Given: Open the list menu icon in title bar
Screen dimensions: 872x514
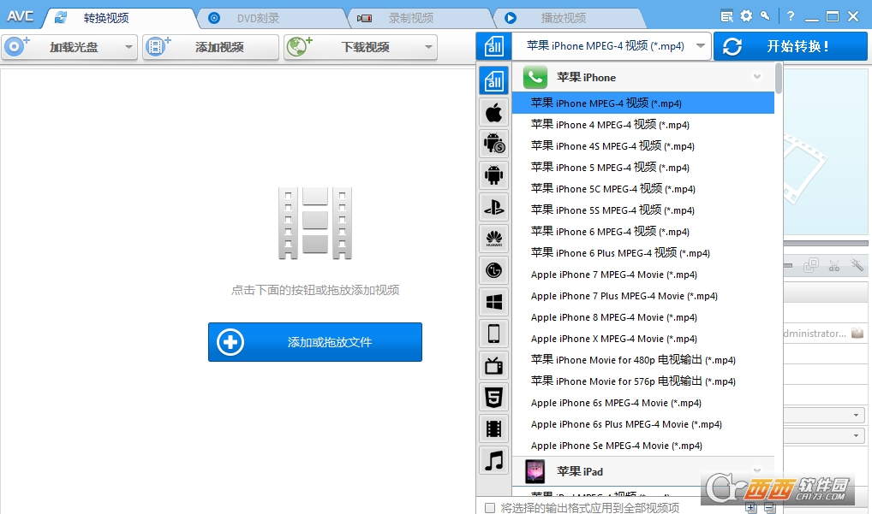Looking at the screenshot, I should point(726,16).
